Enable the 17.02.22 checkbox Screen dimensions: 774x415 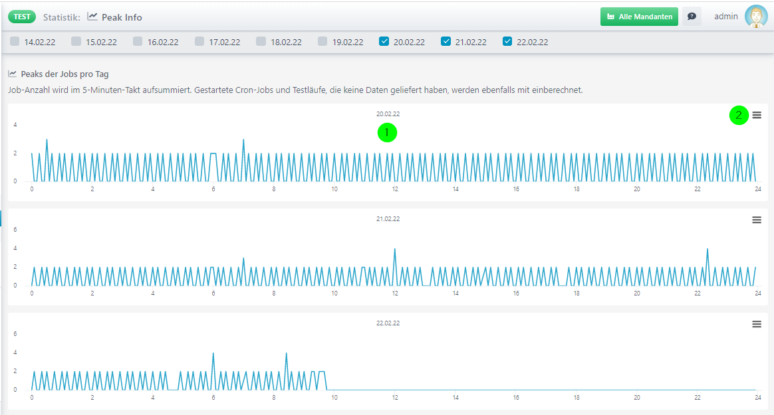[x=199, y=41]
